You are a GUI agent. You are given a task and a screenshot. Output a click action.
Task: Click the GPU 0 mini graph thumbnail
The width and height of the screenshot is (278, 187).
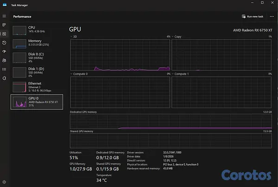[19, 102]
